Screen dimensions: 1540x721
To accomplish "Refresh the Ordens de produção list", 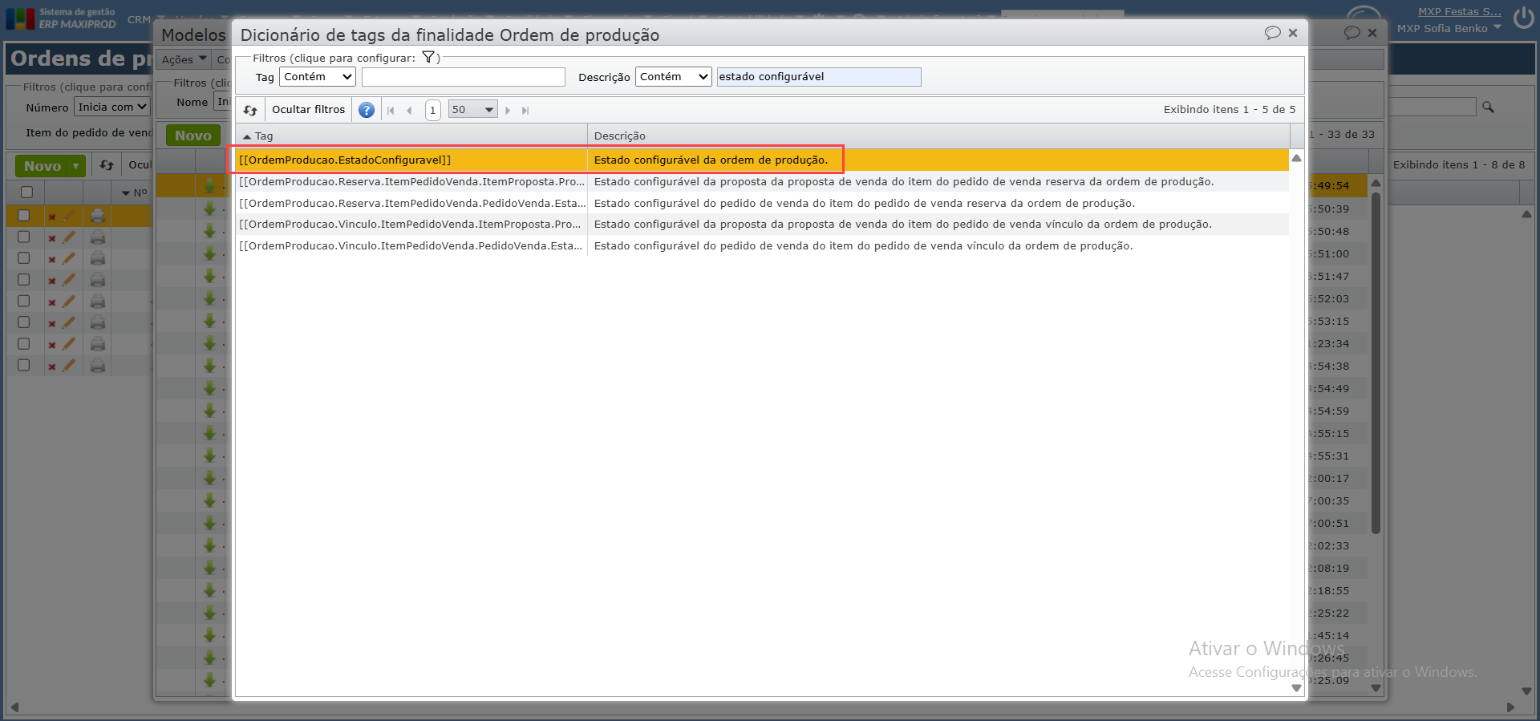I will (x=107, y=165).
